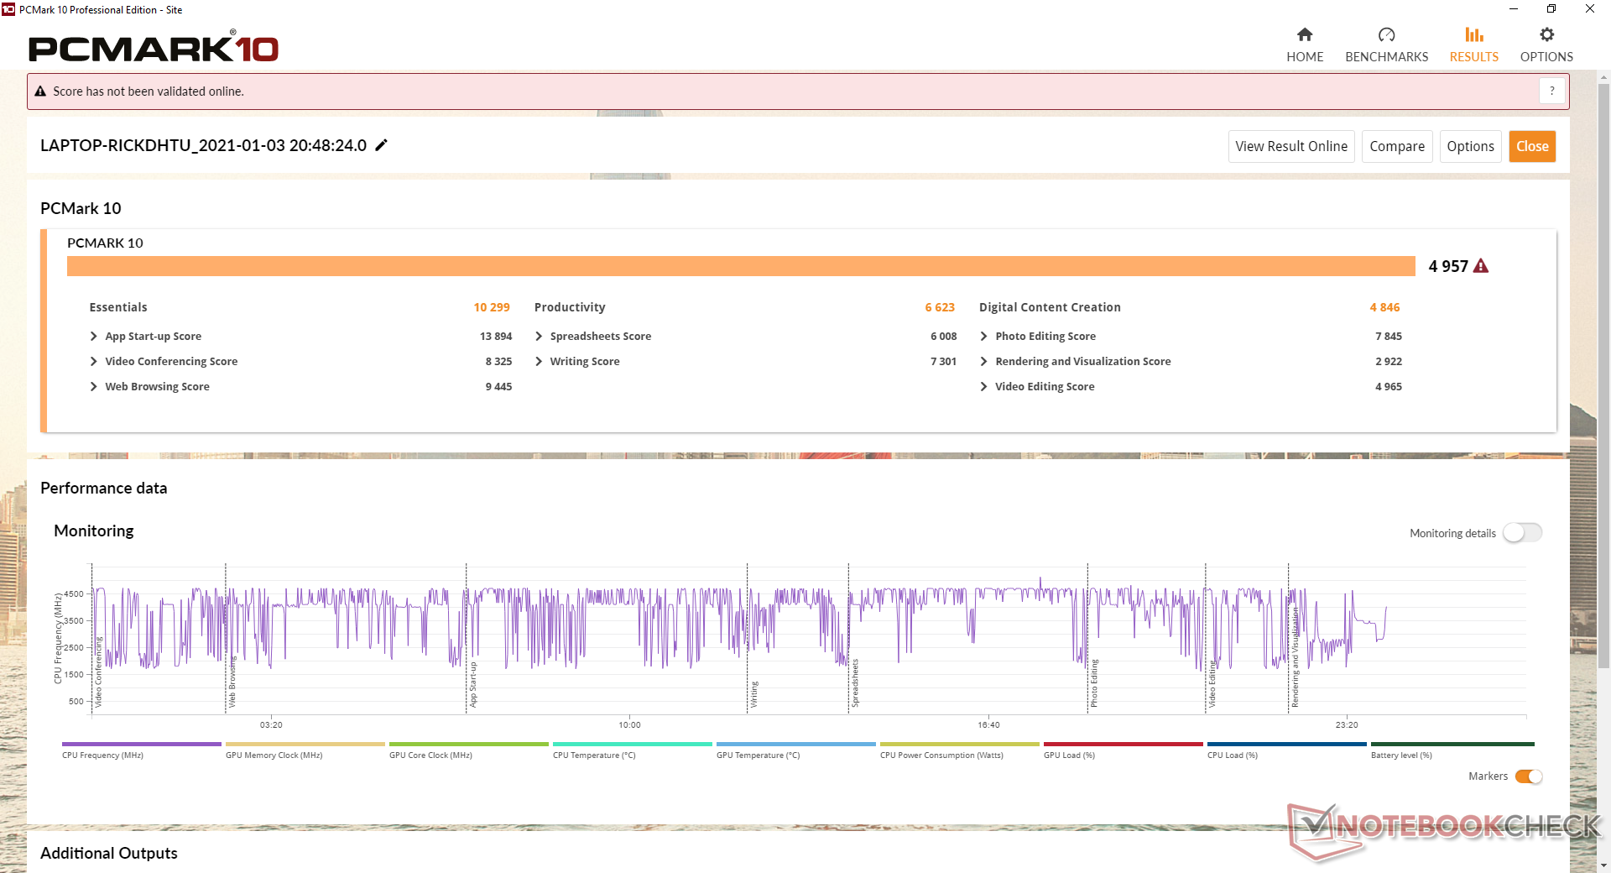Click the red warning triangle beside score 4 957
This screenshot has height=873, width=1611.
coord(1481,266)
